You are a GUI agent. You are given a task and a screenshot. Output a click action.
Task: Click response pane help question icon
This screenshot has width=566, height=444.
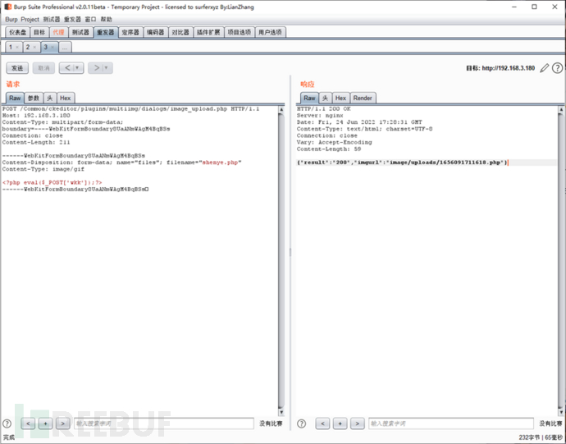coord(301,423)
